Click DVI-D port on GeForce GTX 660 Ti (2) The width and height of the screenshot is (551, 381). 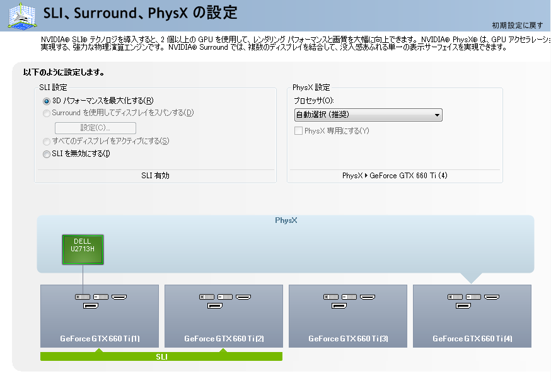coord(225,297)
